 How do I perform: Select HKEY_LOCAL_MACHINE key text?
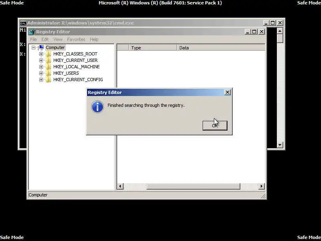click(x=76, y=67)
